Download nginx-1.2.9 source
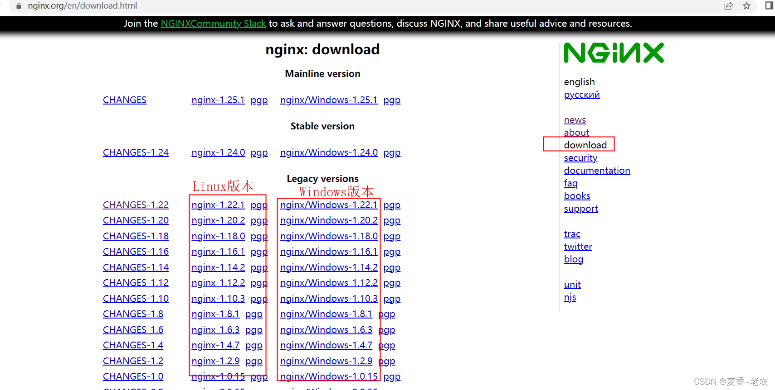This screenshot has height=390, width=775. pyautogui.click(x=215, y=361)
